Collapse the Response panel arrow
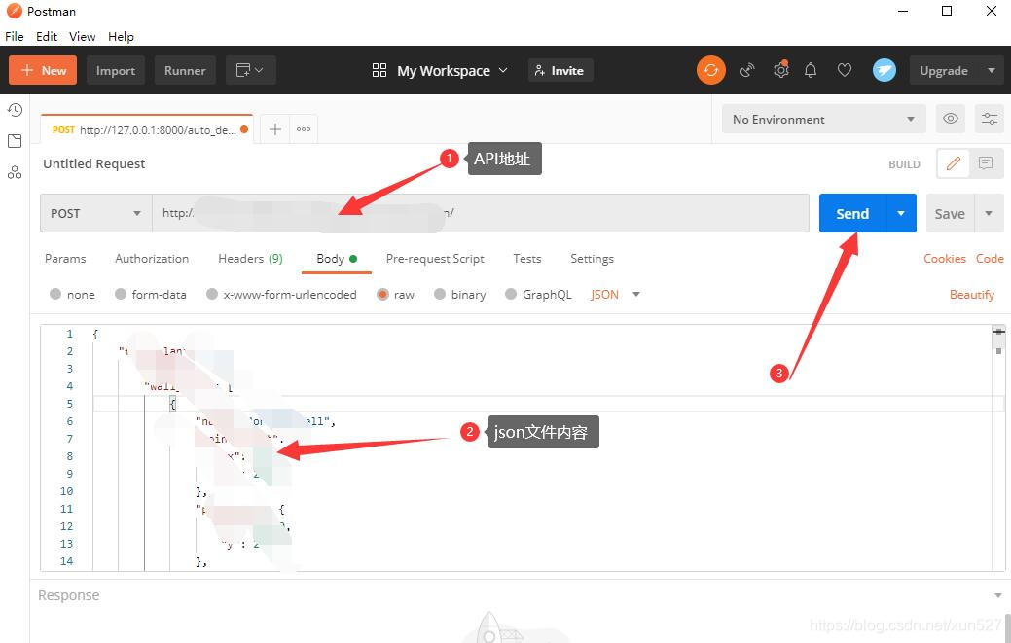The height and width of the screenshot is (643, 1011). click(998, 595)
